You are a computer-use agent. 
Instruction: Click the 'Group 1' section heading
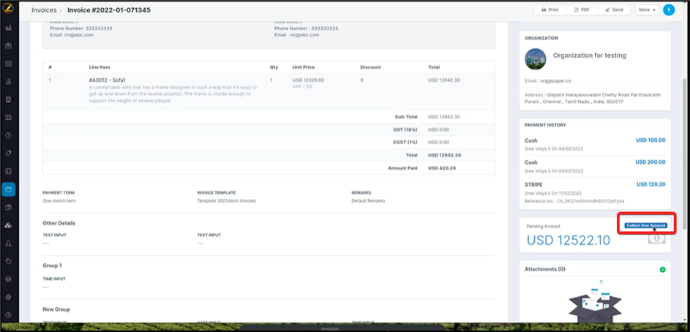tap(52, 265)
